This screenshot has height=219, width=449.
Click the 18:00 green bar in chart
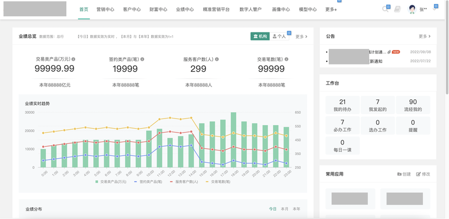pos(233,140)
